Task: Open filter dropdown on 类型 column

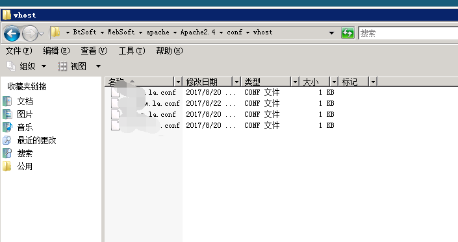Action: (295, 82)
